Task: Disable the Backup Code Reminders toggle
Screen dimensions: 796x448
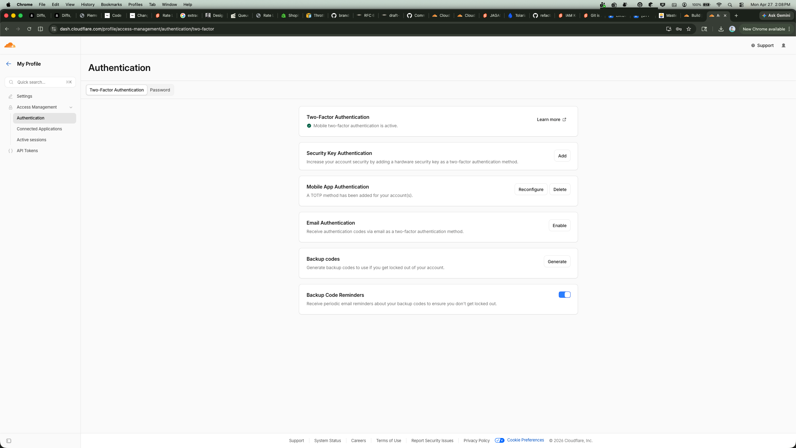Action: coord(564,294)
